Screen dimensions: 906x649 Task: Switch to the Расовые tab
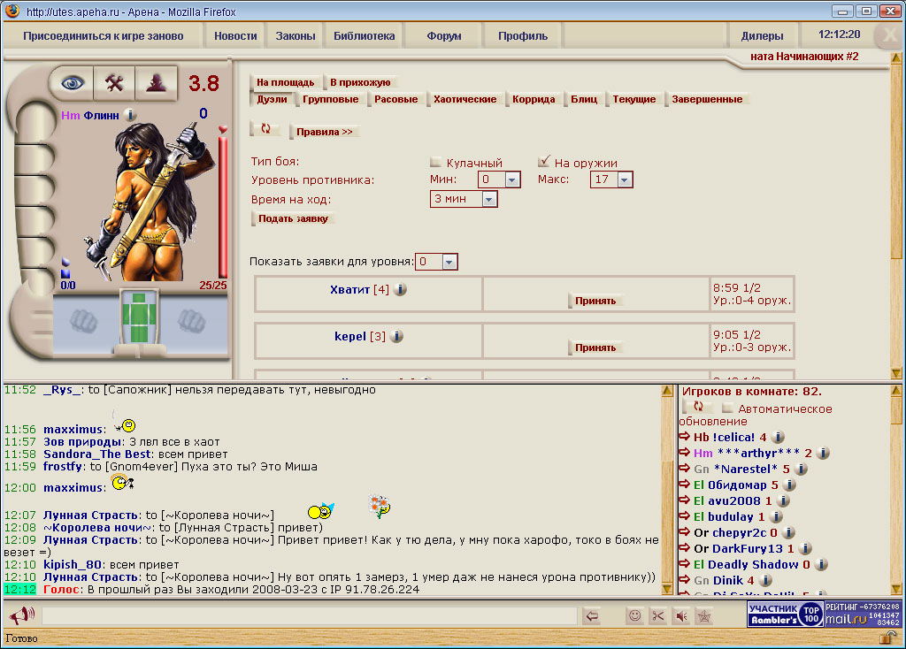395,99
